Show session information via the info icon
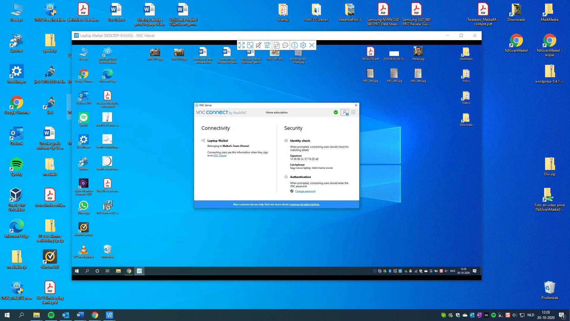This screenshot has width=570, height=321. (295, 45)
